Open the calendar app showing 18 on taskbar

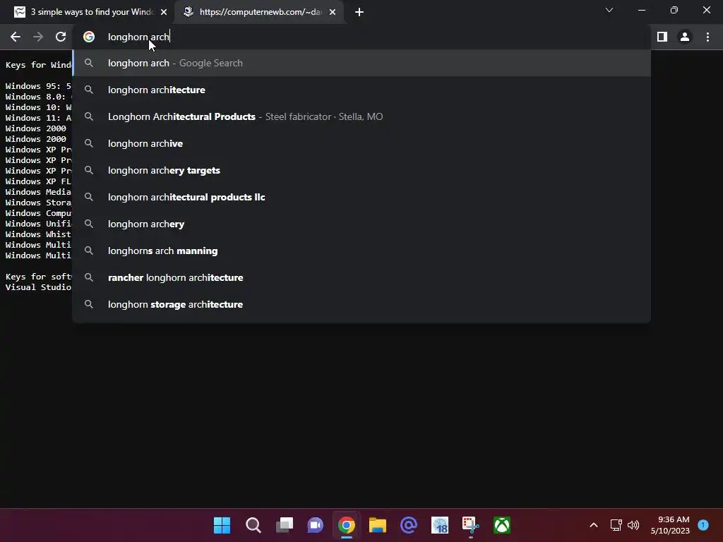click(440, 525)
